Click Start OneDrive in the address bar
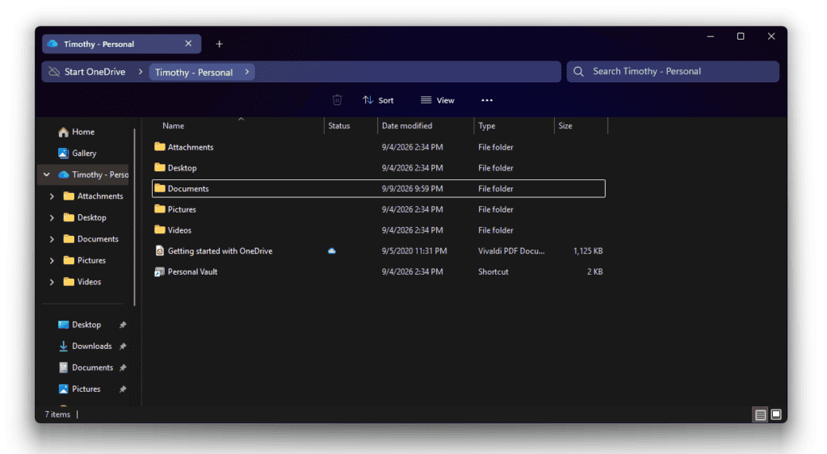 point(95,72)
